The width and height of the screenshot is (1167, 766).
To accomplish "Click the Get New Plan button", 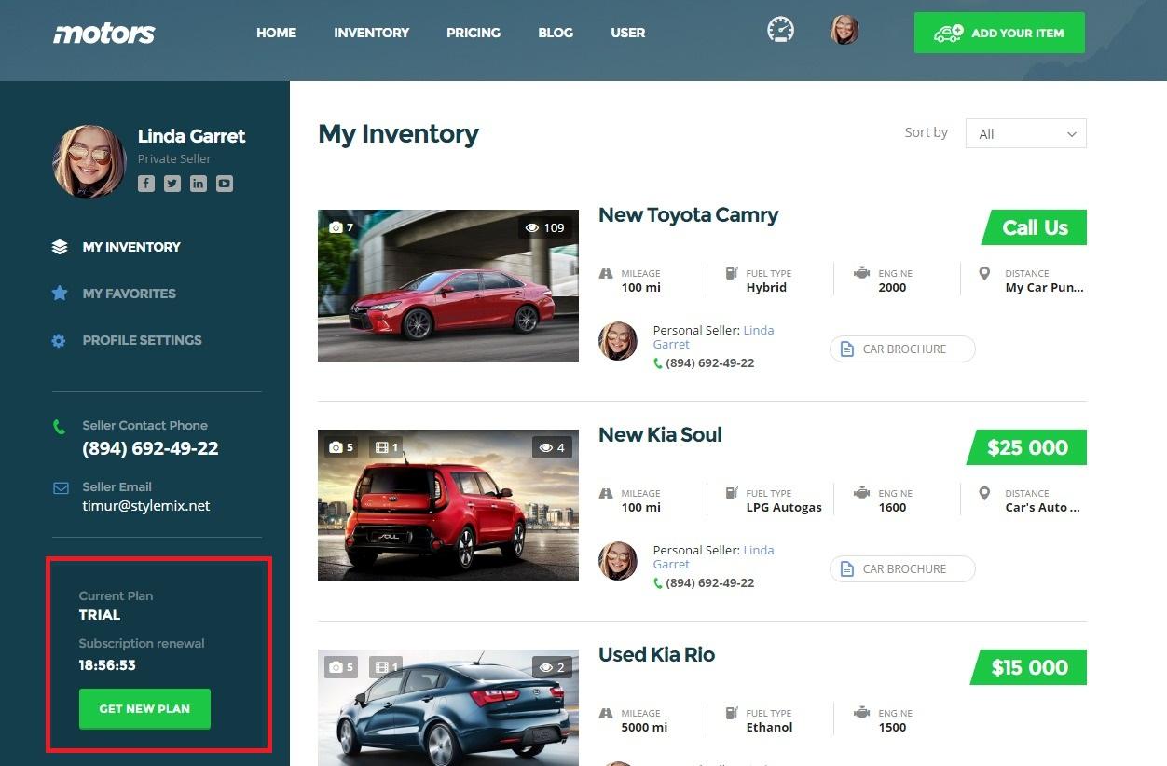I will pos(144,709).
